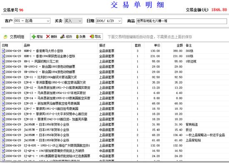The height and width of the screenshot is (163, 229).
Task: Click the 交易明细 folder icon
Action: tap(5, 37)
